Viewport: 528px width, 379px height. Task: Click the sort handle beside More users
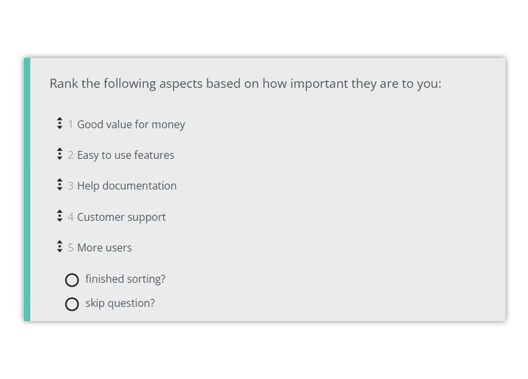pos(60,247)
